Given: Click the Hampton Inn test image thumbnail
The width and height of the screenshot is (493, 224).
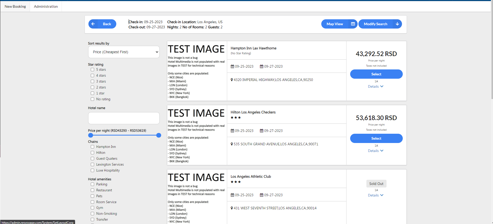Looking at the screenshot, I should tap(197, 71).
